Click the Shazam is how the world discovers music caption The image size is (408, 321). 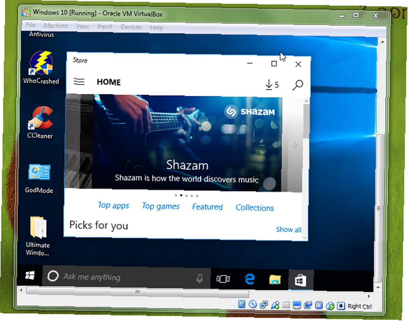(186, 179)
